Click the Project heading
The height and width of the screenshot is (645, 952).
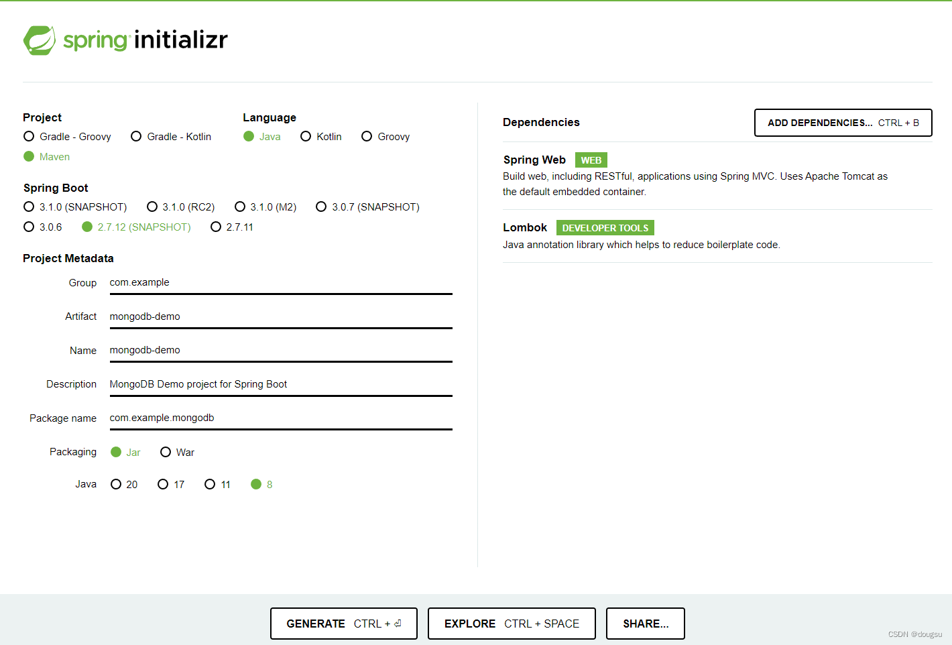(x=42, y=118)
